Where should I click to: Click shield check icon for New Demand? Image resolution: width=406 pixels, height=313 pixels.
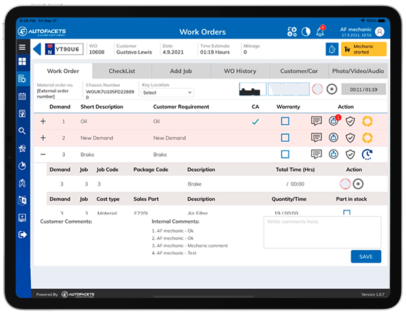[350, 138]
